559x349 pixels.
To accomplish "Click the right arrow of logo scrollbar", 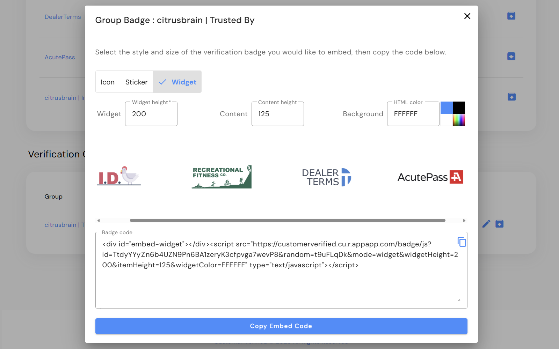I will [464, 221].
